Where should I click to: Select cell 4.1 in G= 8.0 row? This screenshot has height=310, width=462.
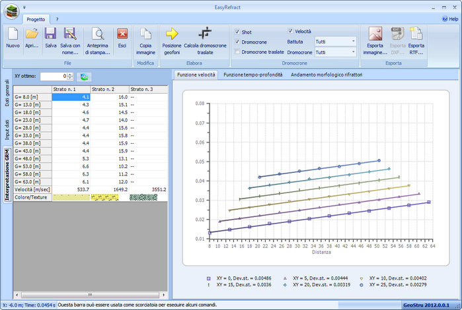(x=71, y=97)
